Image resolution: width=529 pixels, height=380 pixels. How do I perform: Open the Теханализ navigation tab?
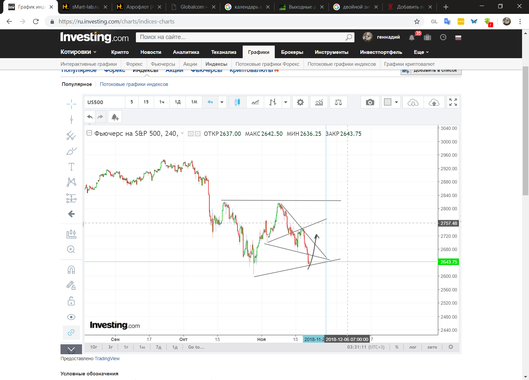tap(224, 52)
